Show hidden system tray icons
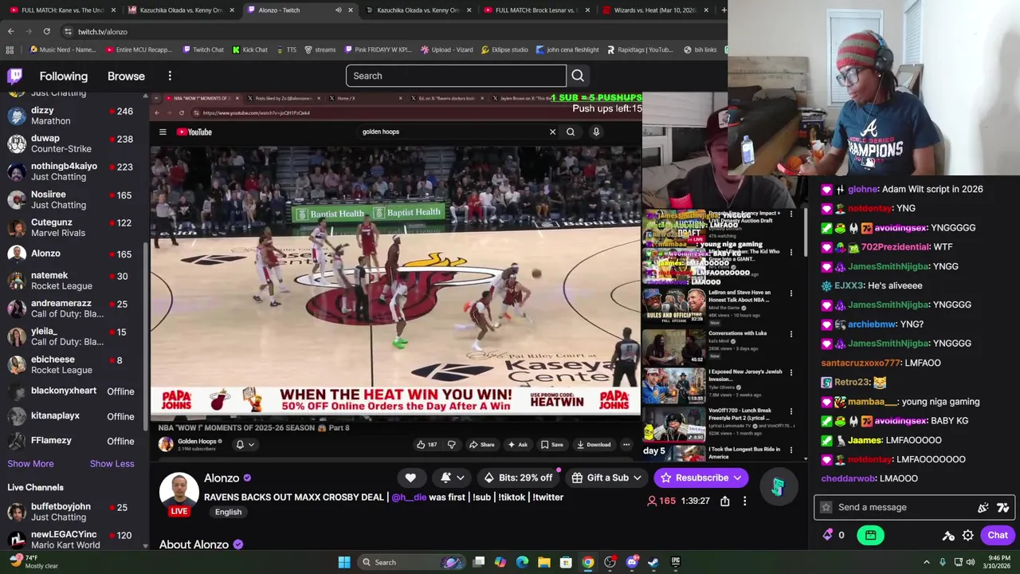The image size is (1020, 574). click(x=926, y=562)
